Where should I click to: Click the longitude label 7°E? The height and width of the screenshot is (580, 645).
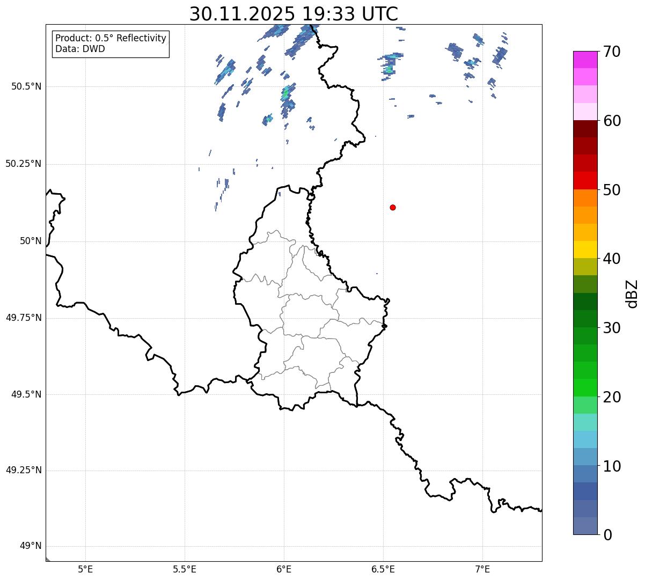pyautogui.click(x=482, y=569)
